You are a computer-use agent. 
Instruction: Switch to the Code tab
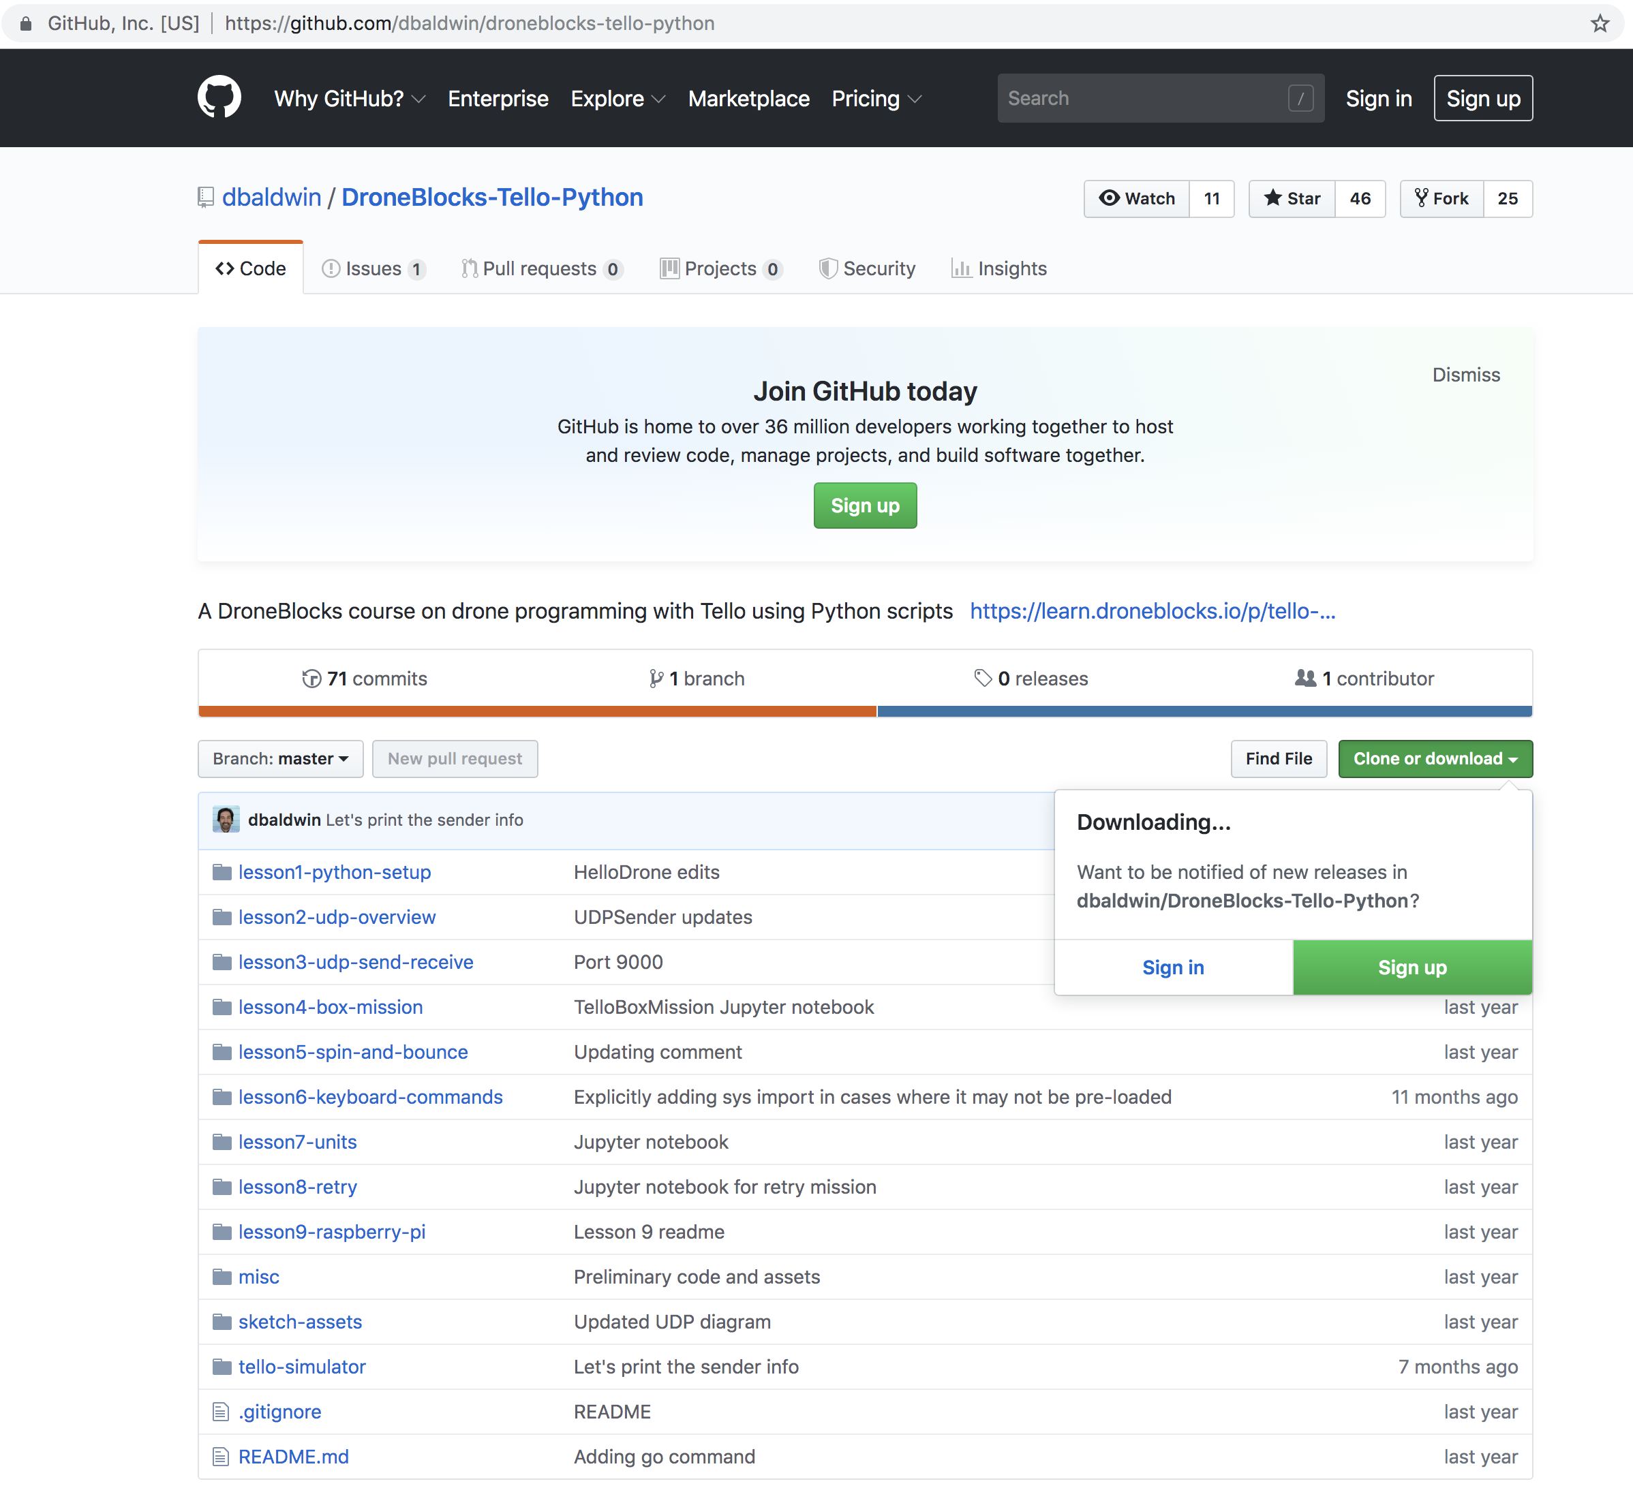pos(250,268)
